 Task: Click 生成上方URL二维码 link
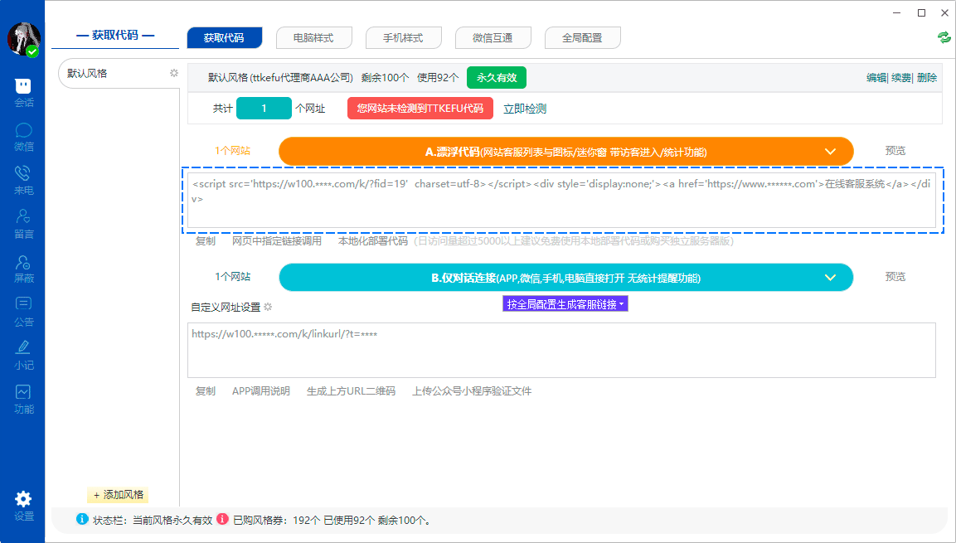(x=352, y=390)
